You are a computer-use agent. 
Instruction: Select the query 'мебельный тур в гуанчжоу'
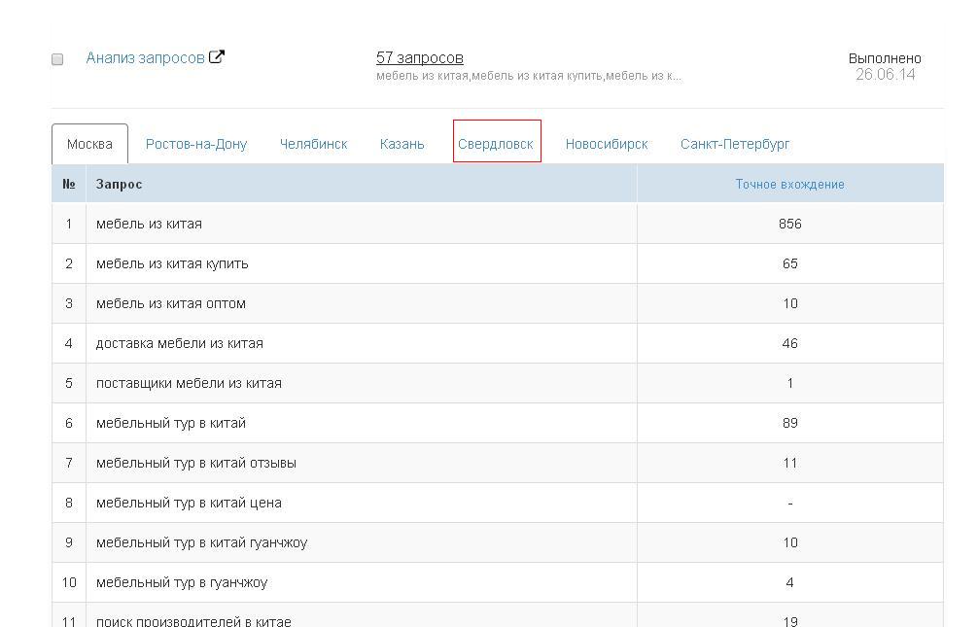click(182, 582)
